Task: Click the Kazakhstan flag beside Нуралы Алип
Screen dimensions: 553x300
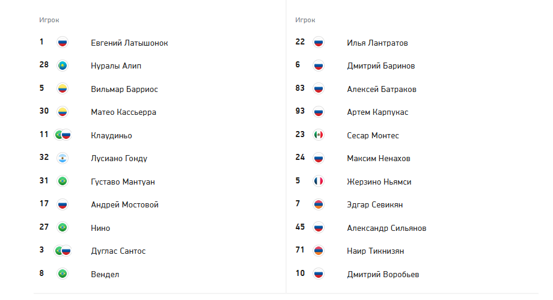Action: [x=63, y=66]
